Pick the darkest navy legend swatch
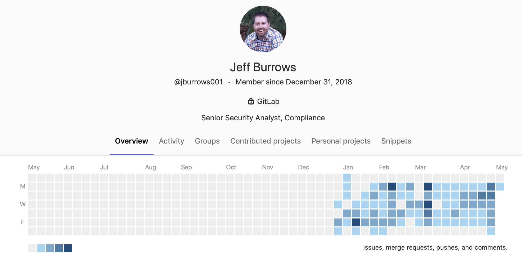522x257 pixels. point(68,248)
